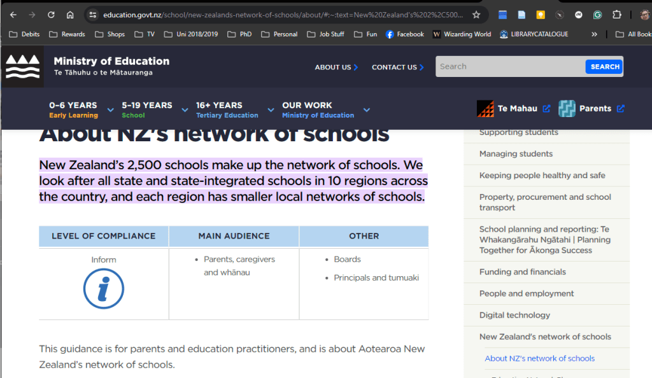The width and height of the screenshot is (652, 378).
Task: Click the Grammarly extension icon
Action: click(597, 15)
